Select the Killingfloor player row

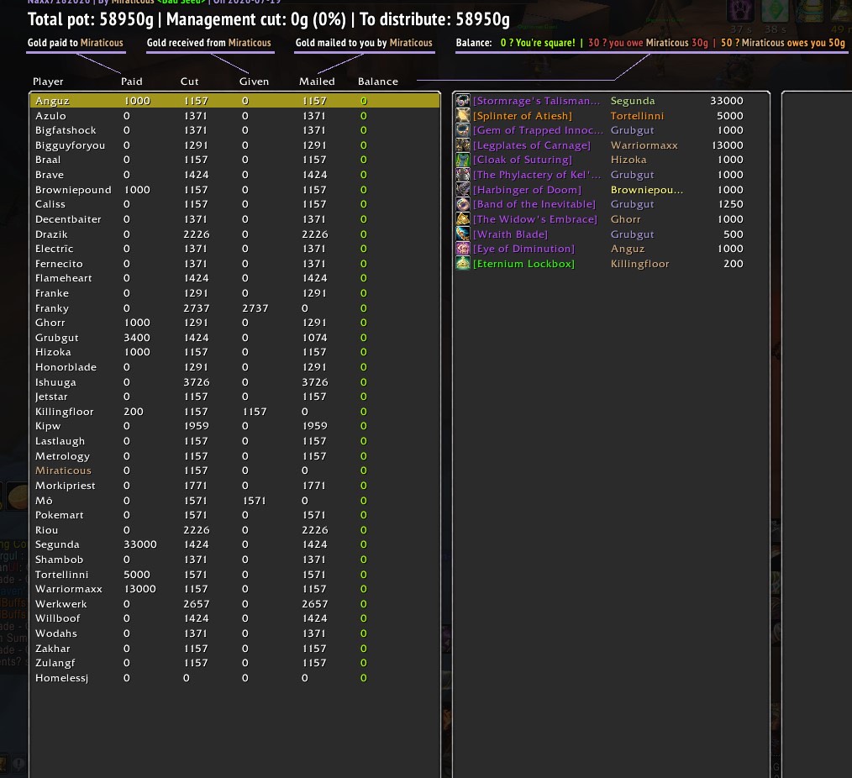pos(234,412)
